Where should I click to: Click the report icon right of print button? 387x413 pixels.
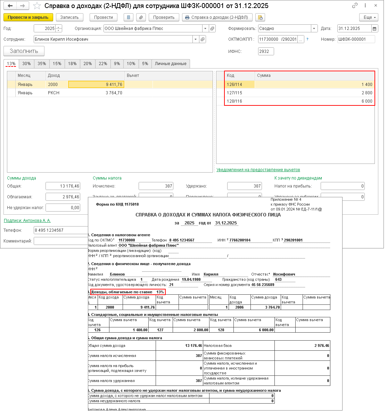pos(260,17)
